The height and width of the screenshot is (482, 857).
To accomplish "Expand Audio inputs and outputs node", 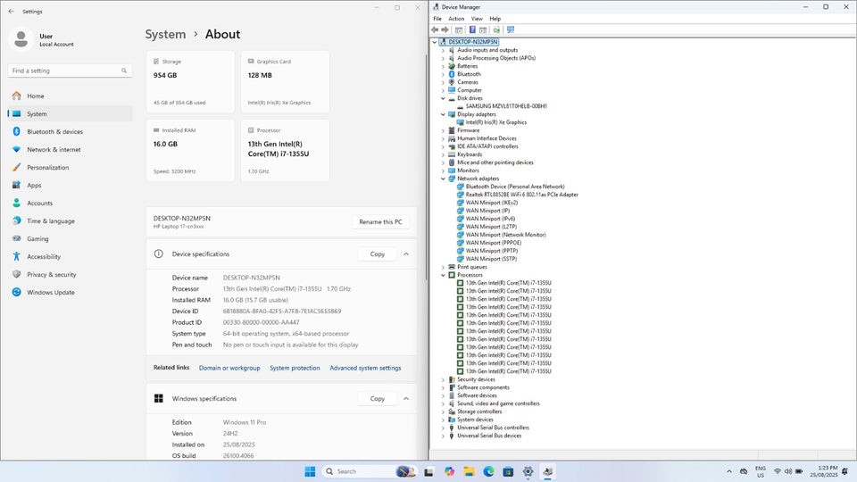I will tap(443, 50).
